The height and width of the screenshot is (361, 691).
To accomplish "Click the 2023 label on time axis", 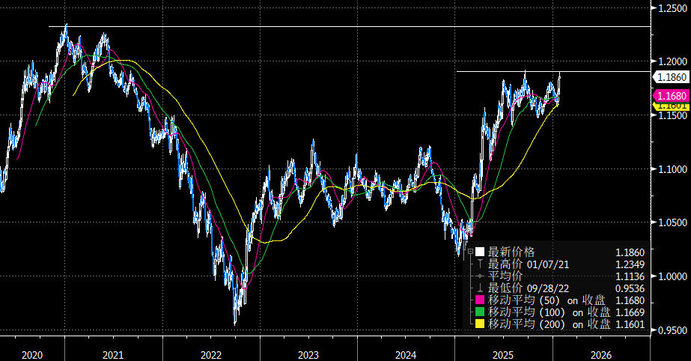I will click(308, 355).
